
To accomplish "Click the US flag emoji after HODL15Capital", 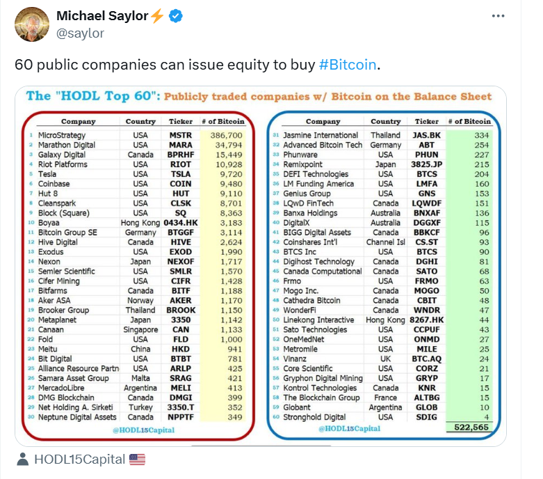I will click(137, 460).
